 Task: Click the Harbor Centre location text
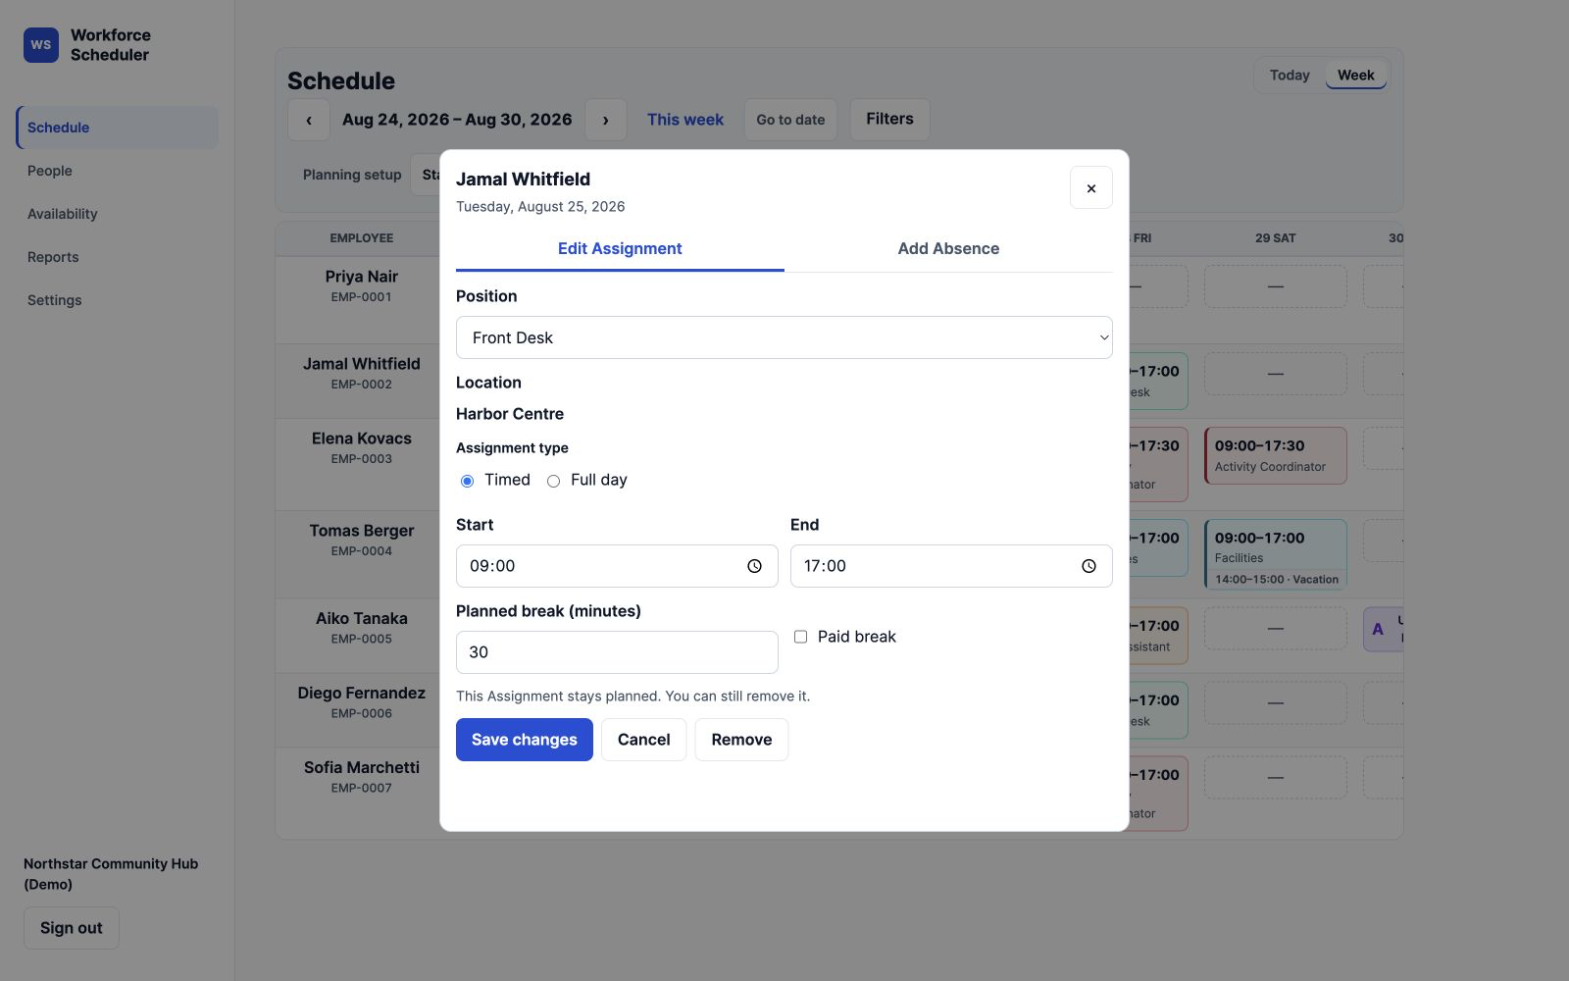click(x=510, y=414)
